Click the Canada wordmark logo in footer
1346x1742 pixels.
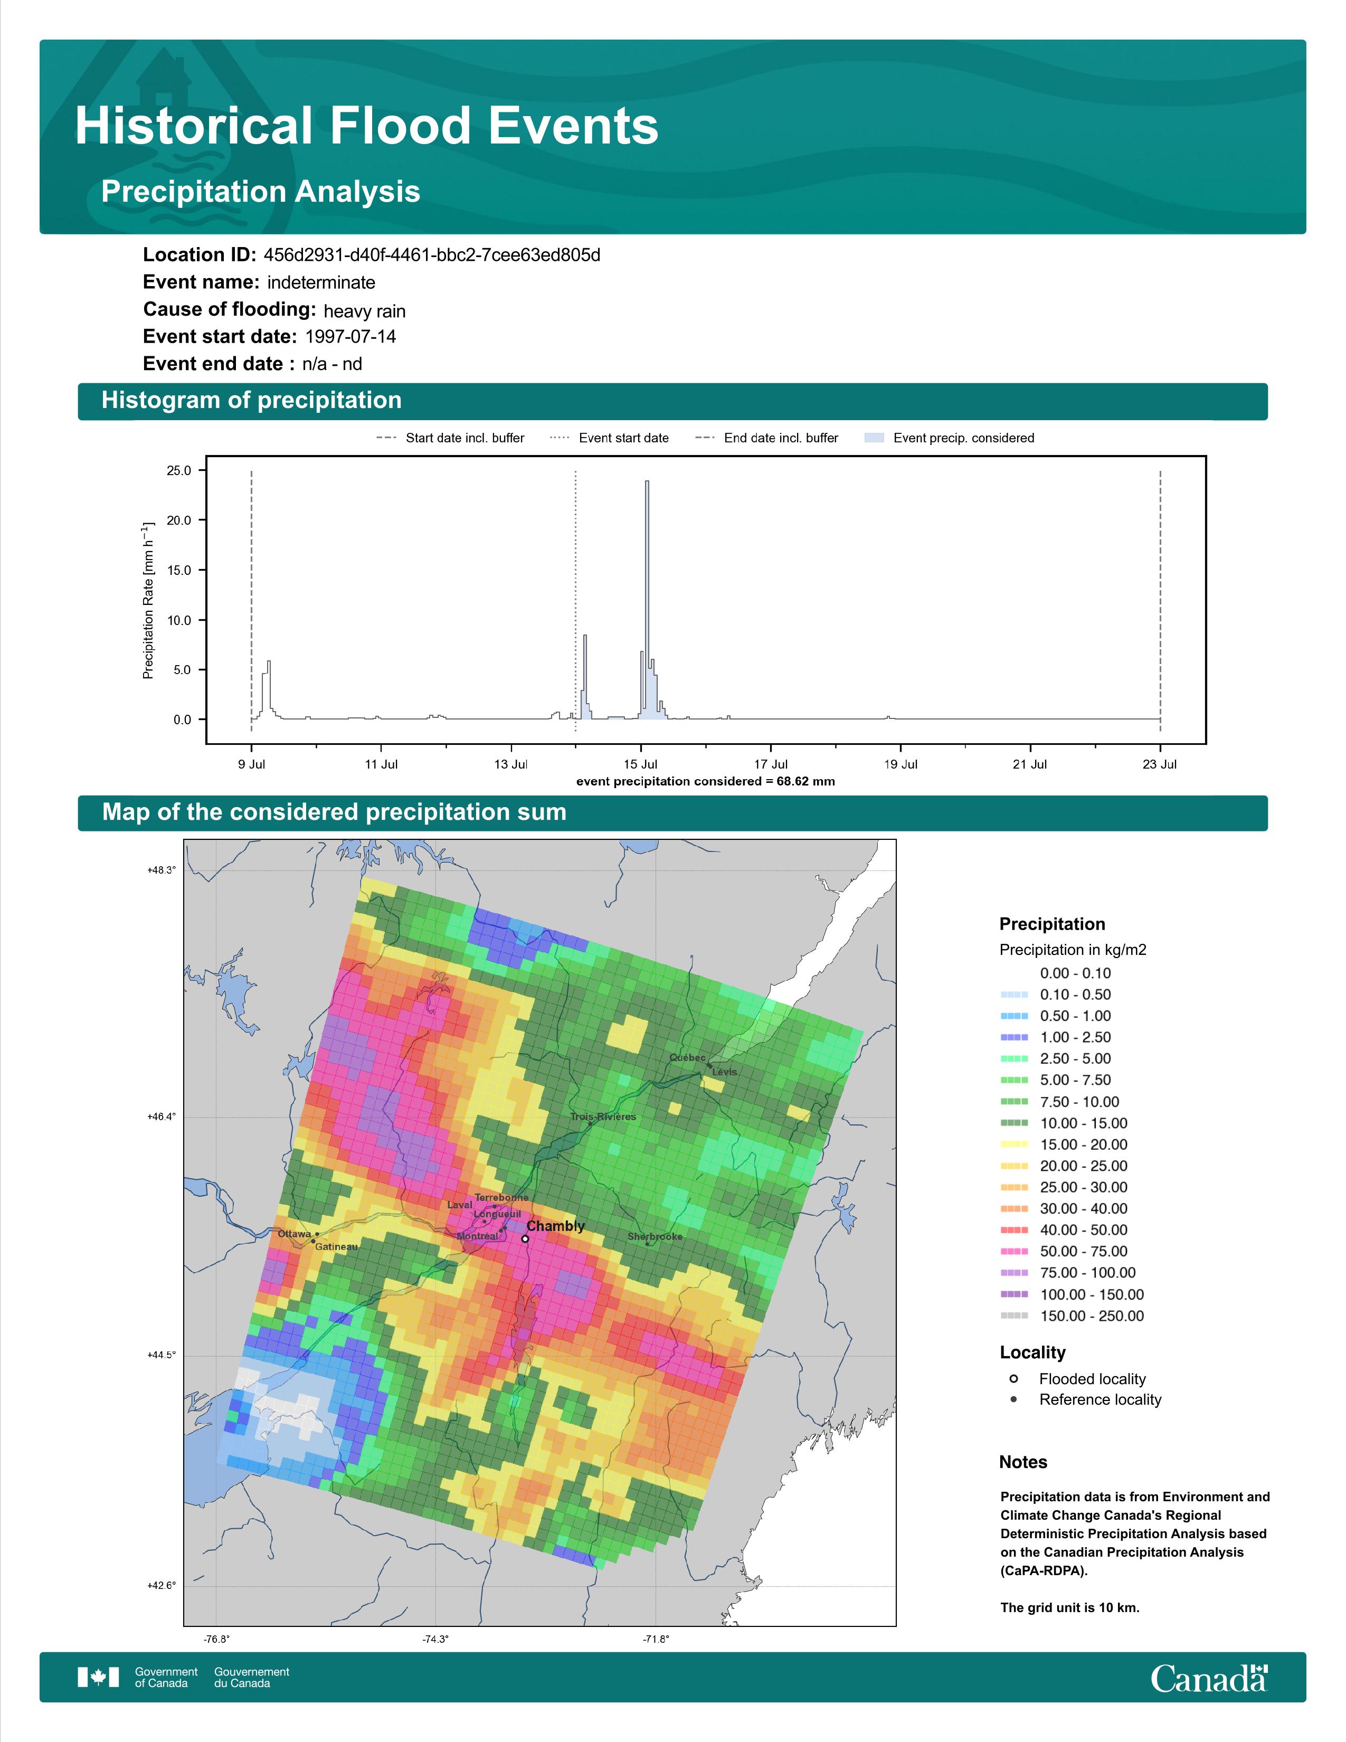(1209, 1678)
